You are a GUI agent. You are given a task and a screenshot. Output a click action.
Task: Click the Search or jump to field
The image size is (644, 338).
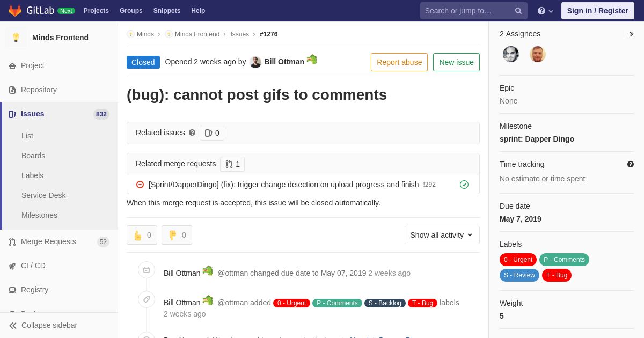coord(467,11)
